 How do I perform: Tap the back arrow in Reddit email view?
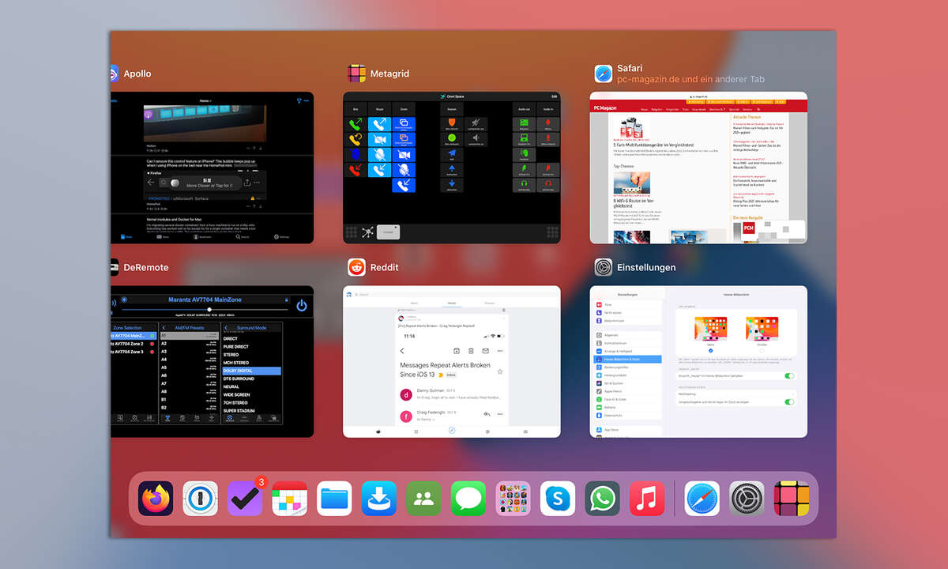(x=401, y=351)
